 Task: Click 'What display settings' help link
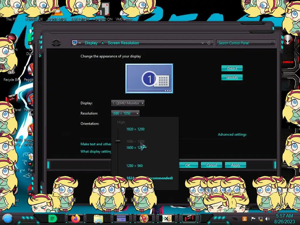click(x=96, y=151)
